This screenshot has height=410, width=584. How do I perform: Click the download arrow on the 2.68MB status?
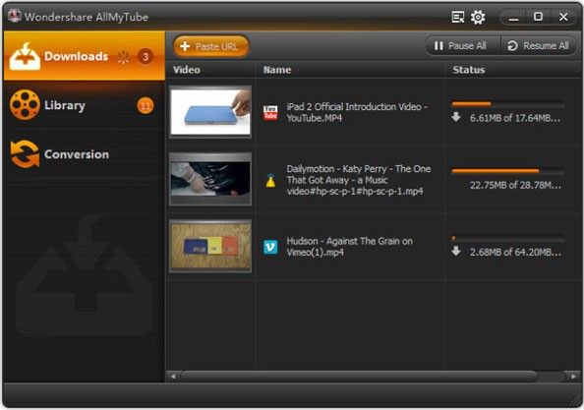tap(456, 251)
